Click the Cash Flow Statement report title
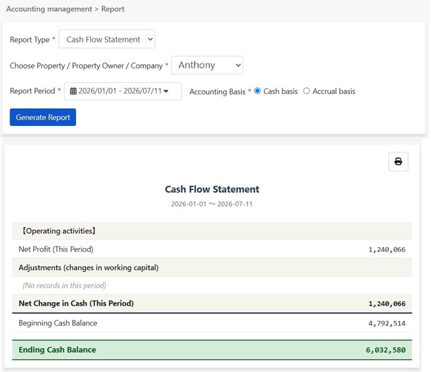431x372 pixels. [212, 189]
